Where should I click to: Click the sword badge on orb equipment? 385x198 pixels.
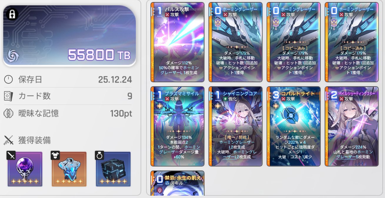[11, 156]
